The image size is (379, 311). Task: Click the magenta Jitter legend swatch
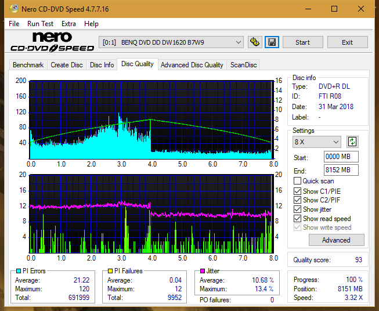click(203, 271)
